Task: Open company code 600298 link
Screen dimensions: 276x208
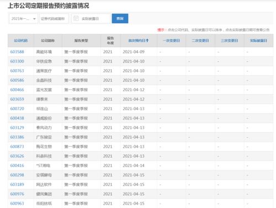Action: 17,175
